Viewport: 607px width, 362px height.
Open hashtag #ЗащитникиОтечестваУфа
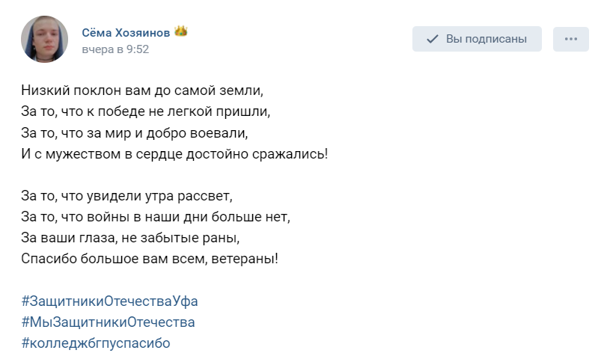coord(109,301)
